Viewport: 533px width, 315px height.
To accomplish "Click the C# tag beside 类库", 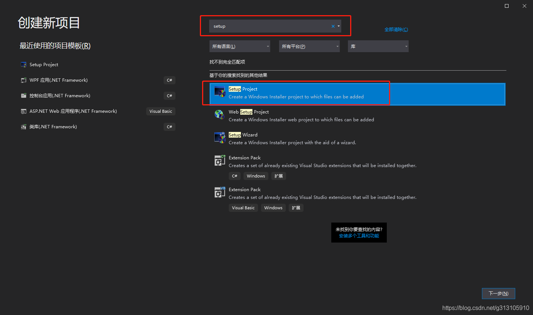I will [x=170, y=127].
